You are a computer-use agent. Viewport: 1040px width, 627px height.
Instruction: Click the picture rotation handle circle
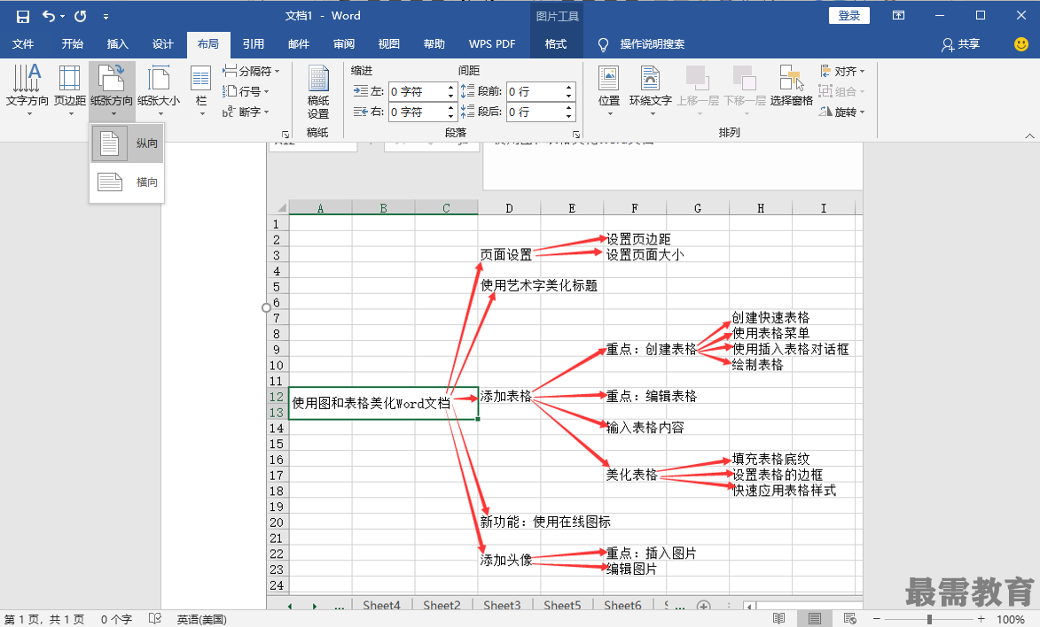click(x=267, y=307)
